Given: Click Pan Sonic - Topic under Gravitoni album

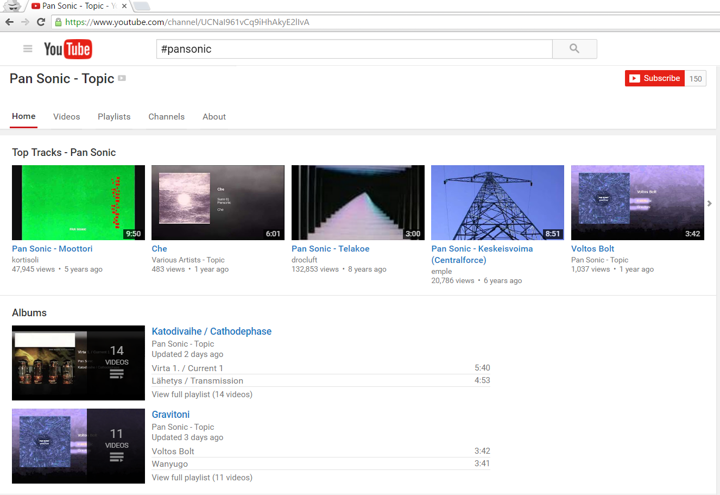Looking at the screenshot, I should tap(183, 427).
